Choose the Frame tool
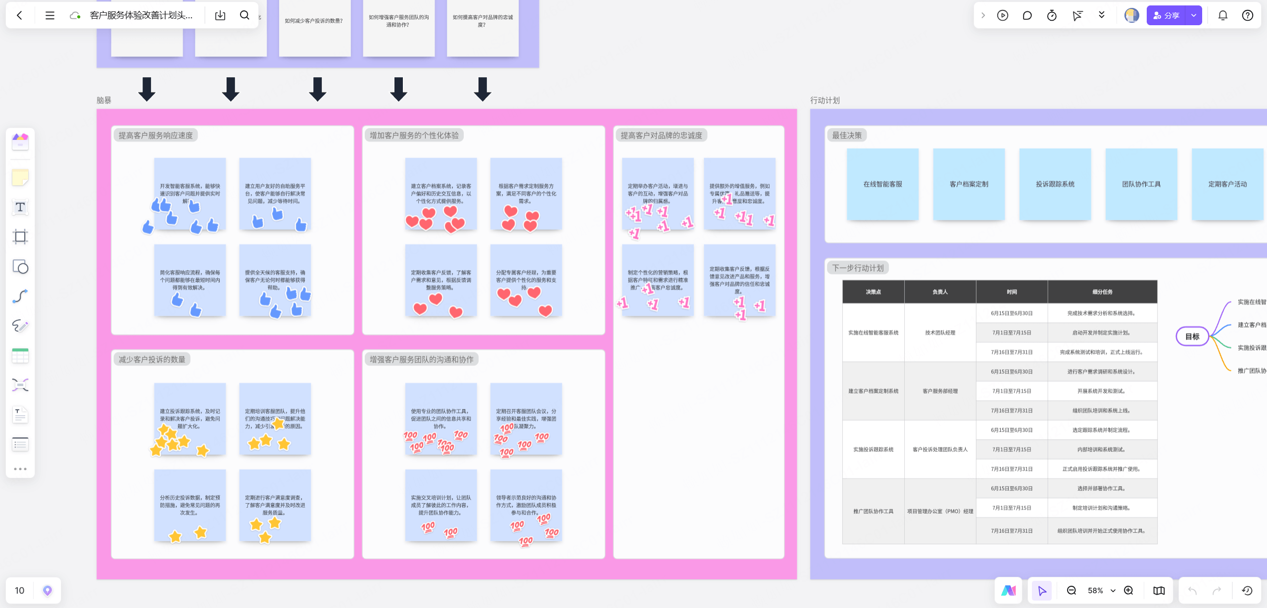 tap(20, 237)
